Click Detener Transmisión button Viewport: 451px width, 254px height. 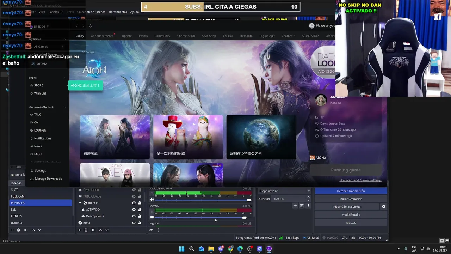tap(351, 191)
